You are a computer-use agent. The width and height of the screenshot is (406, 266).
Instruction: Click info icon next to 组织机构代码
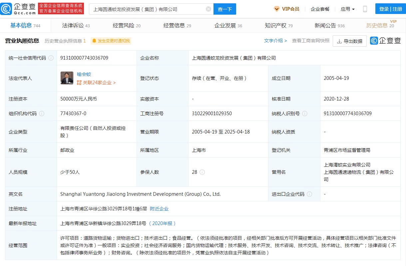[x=42, y=114]
